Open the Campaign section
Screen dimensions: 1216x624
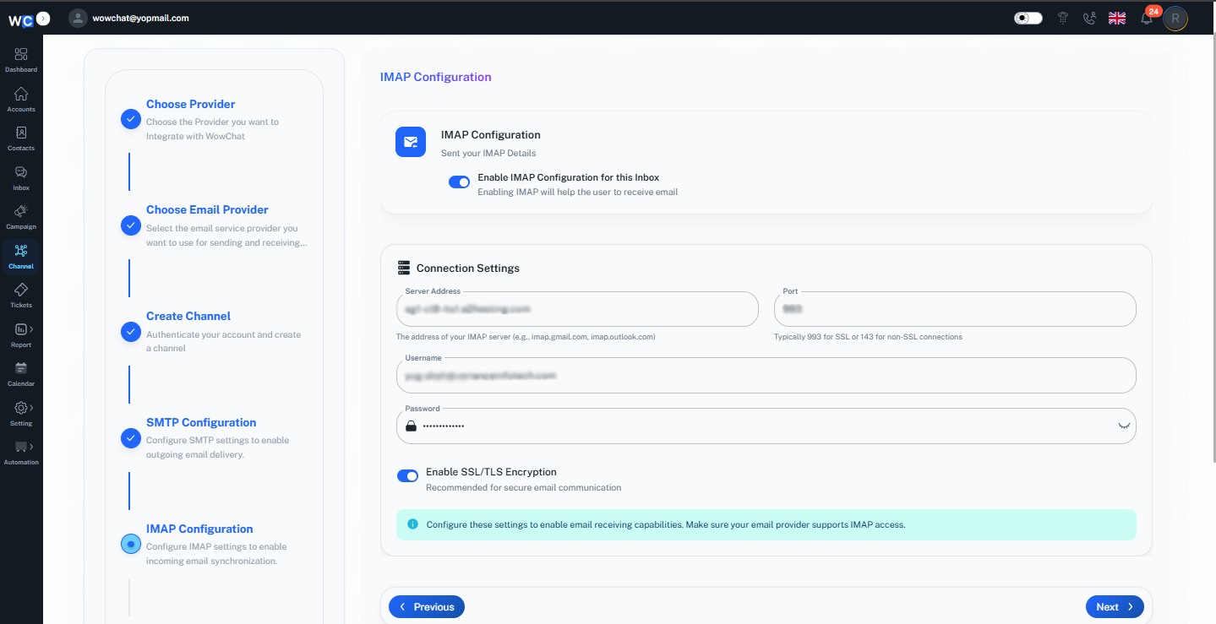pos(21,217)
